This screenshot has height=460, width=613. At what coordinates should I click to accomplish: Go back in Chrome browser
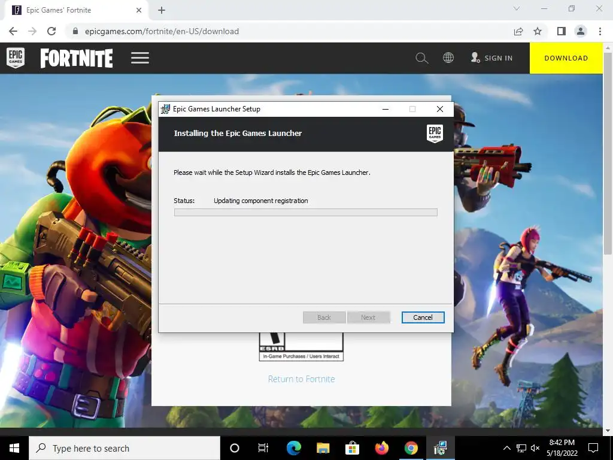[13, 31]
